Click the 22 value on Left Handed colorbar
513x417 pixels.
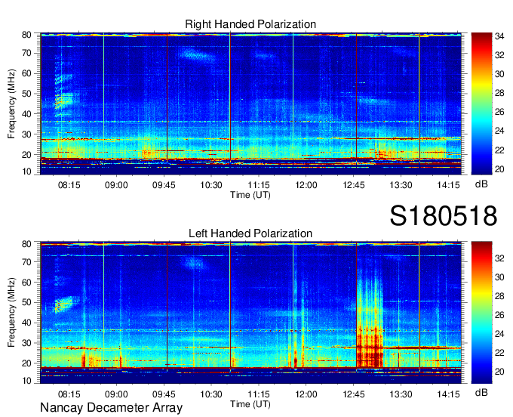(499, 353)
